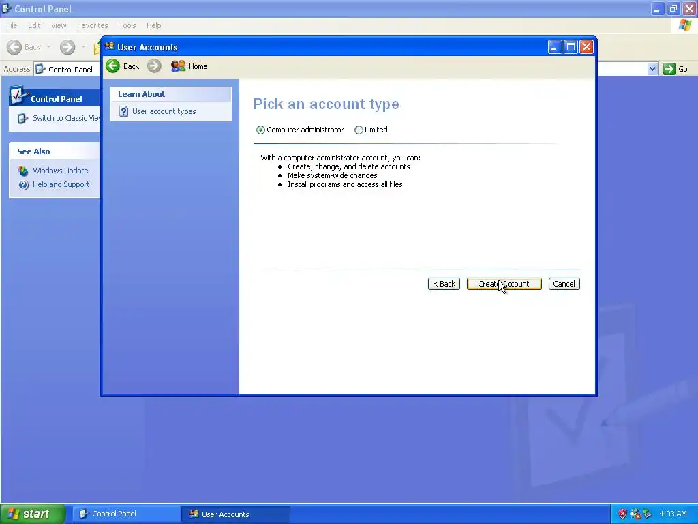Click 'Install programs and access all files' text

pyautogui.click(x=345, y=184)
